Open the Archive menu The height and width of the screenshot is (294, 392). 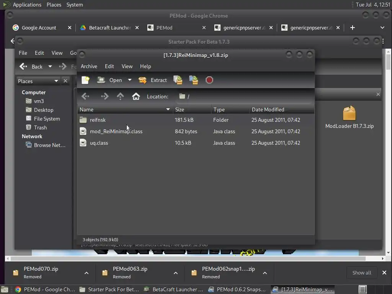tap(89, 66)
